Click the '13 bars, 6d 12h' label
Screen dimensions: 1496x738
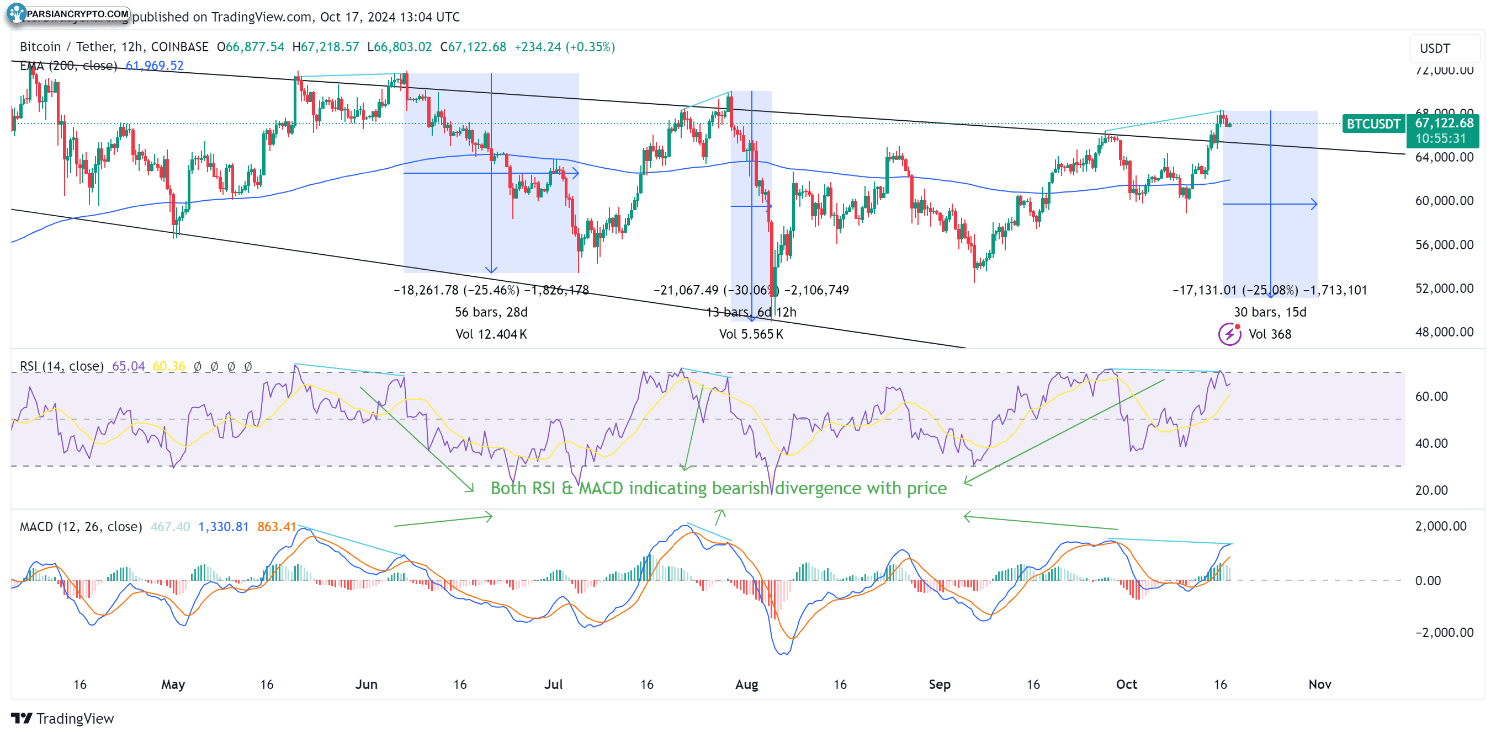coord(751,312)
